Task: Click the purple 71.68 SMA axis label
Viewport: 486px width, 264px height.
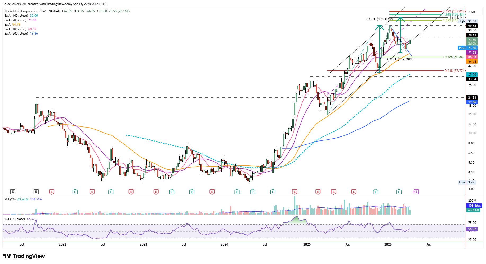Action: (472, 53)
